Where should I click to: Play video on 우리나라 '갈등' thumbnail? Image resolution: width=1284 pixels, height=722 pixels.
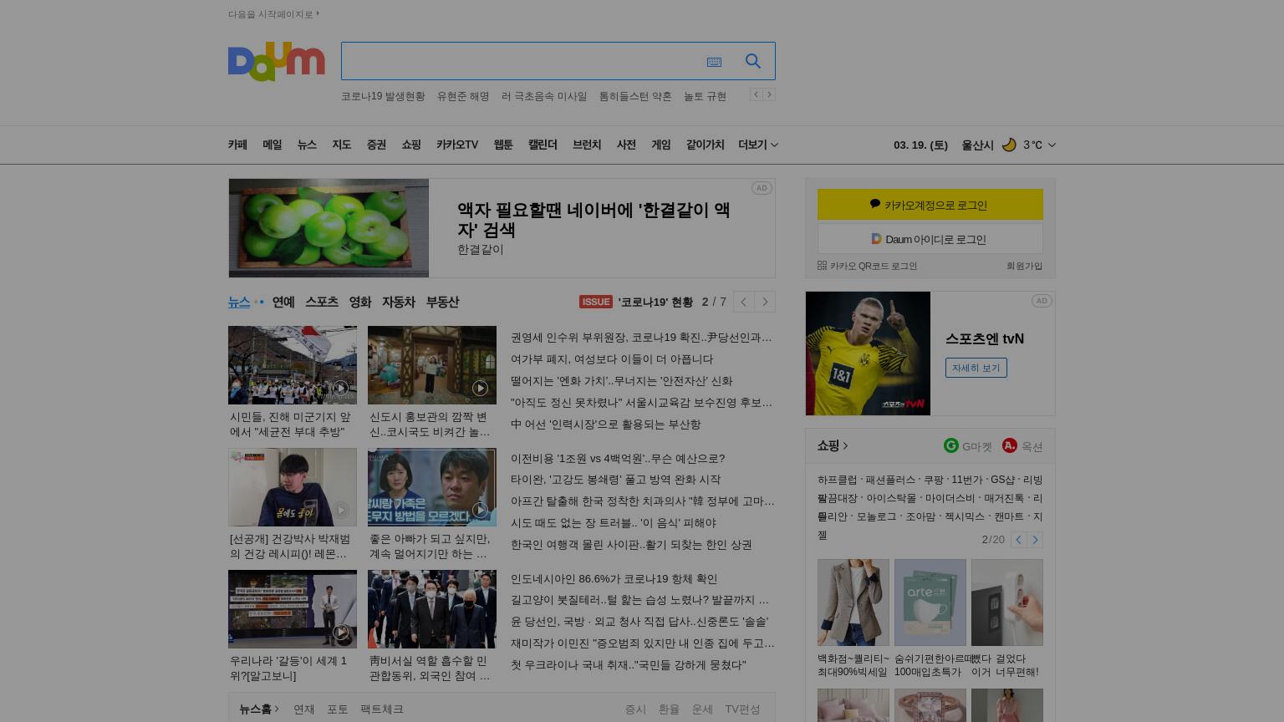pos(340,632)
